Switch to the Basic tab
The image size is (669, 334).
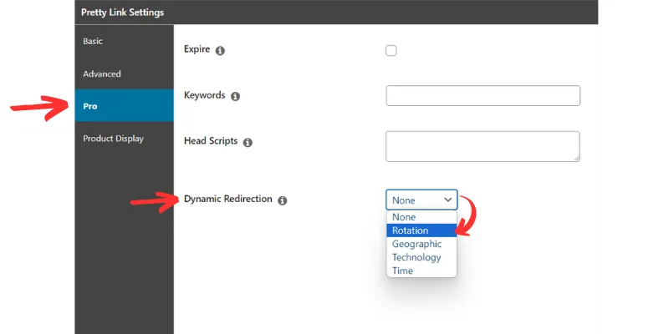point(93,41)
